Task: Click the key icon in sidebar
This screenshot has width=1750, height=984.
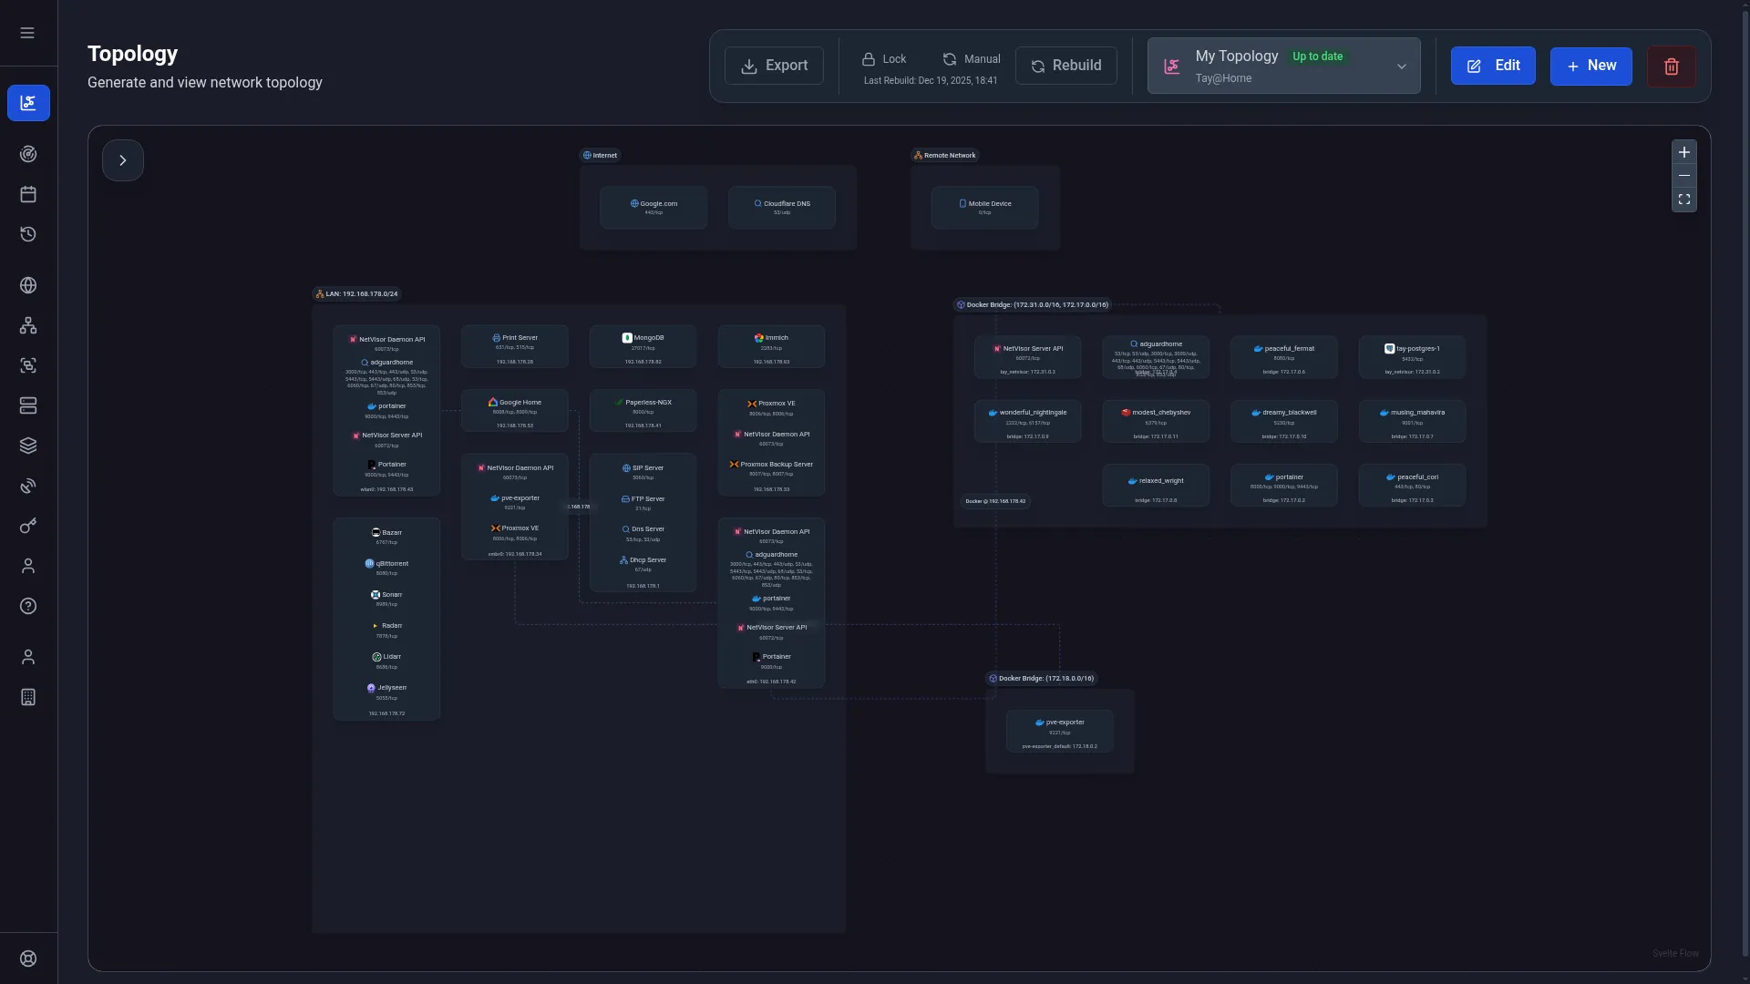Action: click(x=28, y=526)
